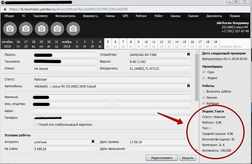Click the Количество оценок: 81 text

click(x=219, y=139)
